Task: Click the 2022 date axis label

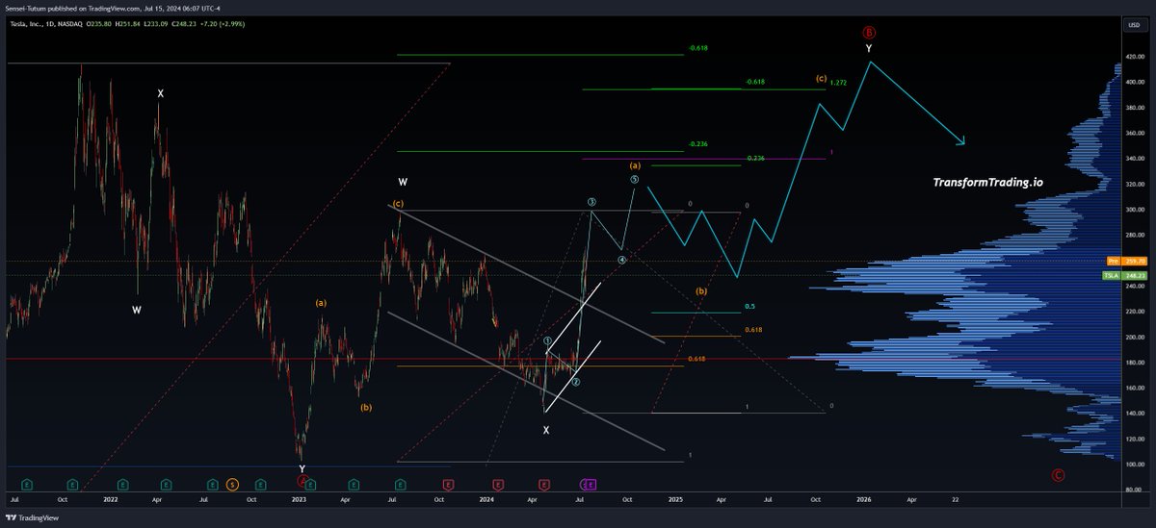Action: point(111,500)
